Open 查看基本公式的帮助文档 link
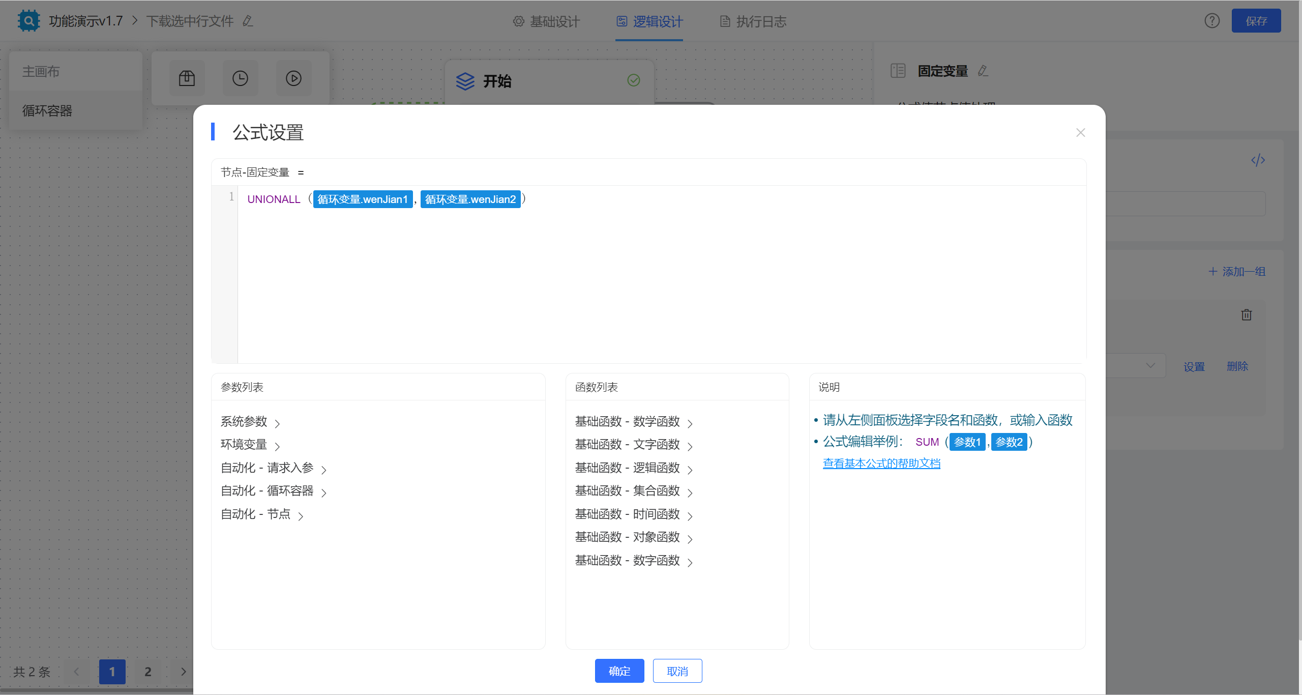Image resolution: width=1302 pixels, height=695 pixels. pos(881,464)
